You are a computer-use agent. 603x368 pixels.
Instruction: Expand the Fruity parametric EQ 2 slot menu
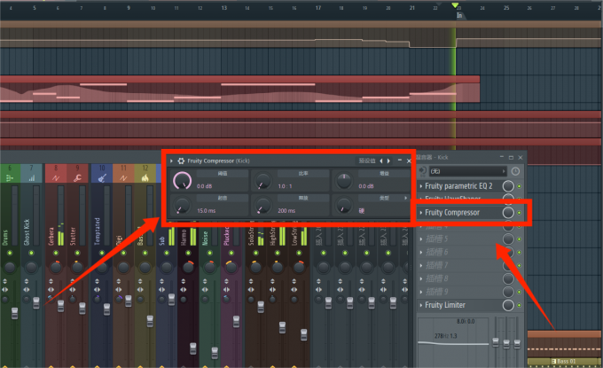click(421, 186)
